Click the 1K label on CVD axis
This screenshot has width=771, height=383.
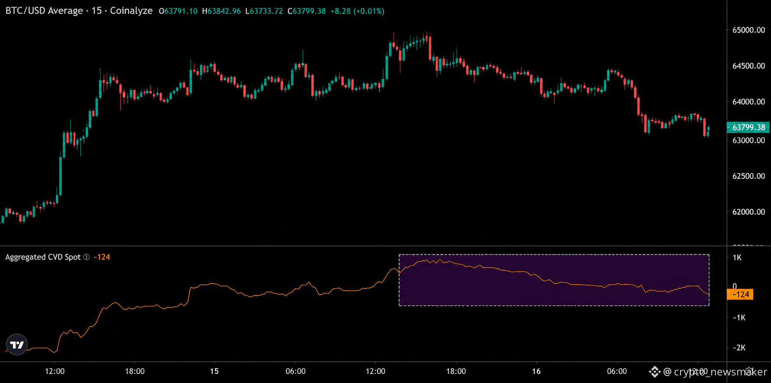[x=737, y=258]
